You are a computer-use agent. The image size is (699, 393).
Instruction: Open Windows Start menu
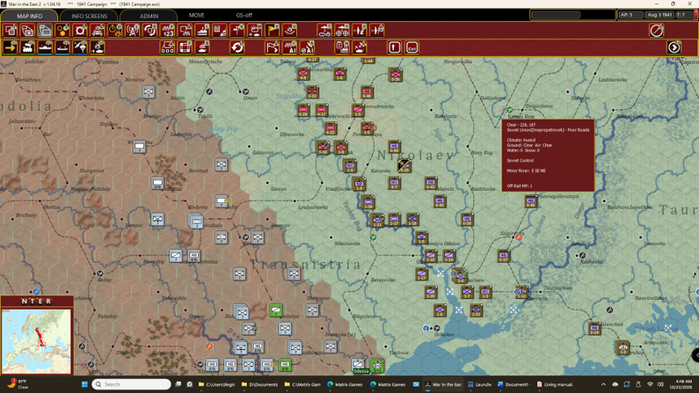pyautogui.click(x=84, y=384)
